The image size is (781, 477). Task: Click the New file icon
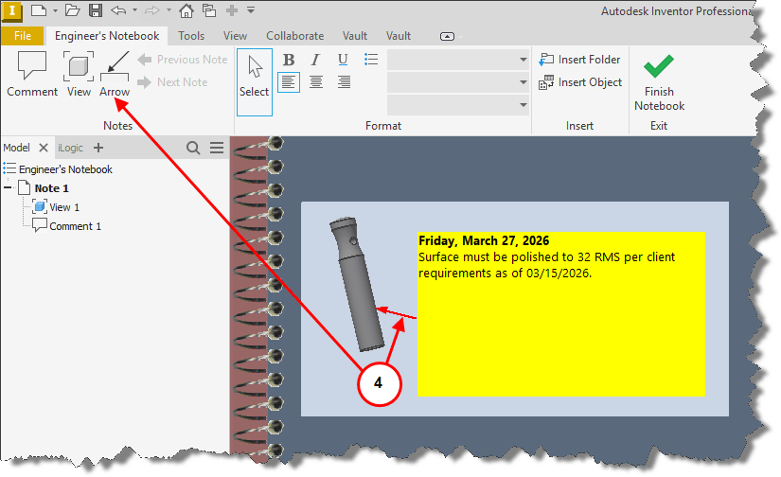tap(39, 10)
